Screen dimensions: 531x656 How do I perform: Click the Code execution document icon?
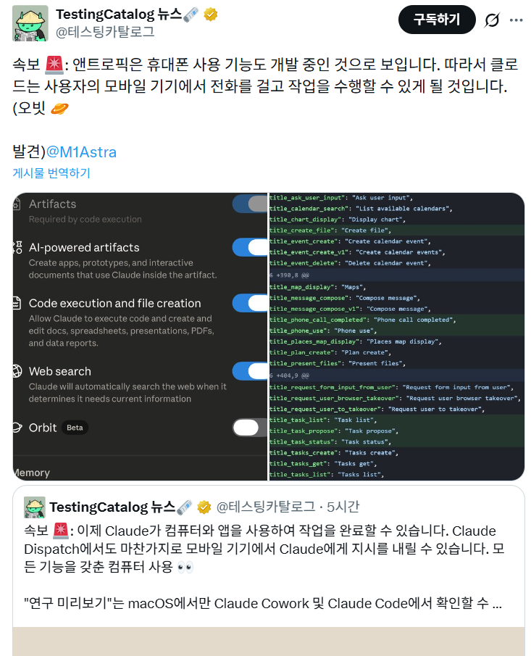[17, 303]
